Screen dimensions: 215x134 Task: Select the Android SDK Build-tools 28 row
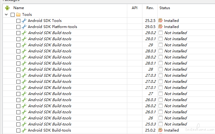[x=109, y=69]
